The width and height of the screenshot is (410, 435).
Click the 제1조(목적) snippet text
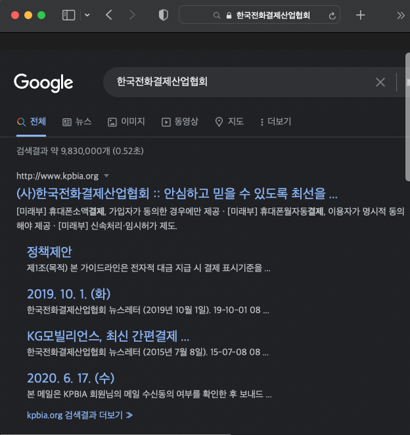(148, 268)
